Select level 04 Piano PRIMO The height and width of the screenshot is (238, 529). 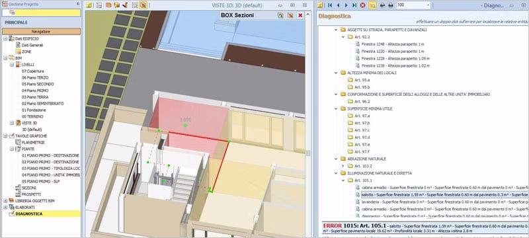[35, 91]
